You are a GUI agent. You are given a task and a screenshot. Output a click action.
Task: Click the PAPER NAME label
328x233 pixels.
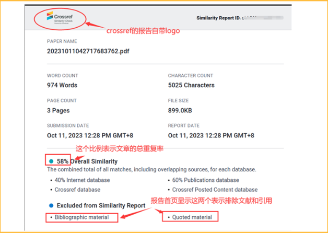[x=62, y=41]
